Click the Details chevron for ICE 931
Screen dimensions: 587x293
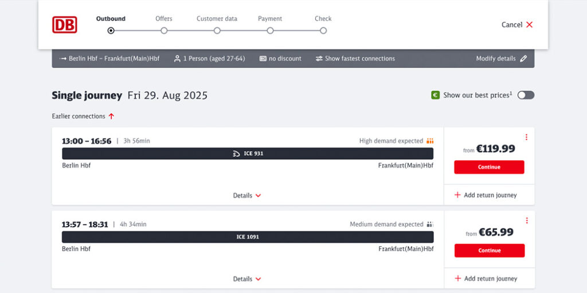[258, 196]
